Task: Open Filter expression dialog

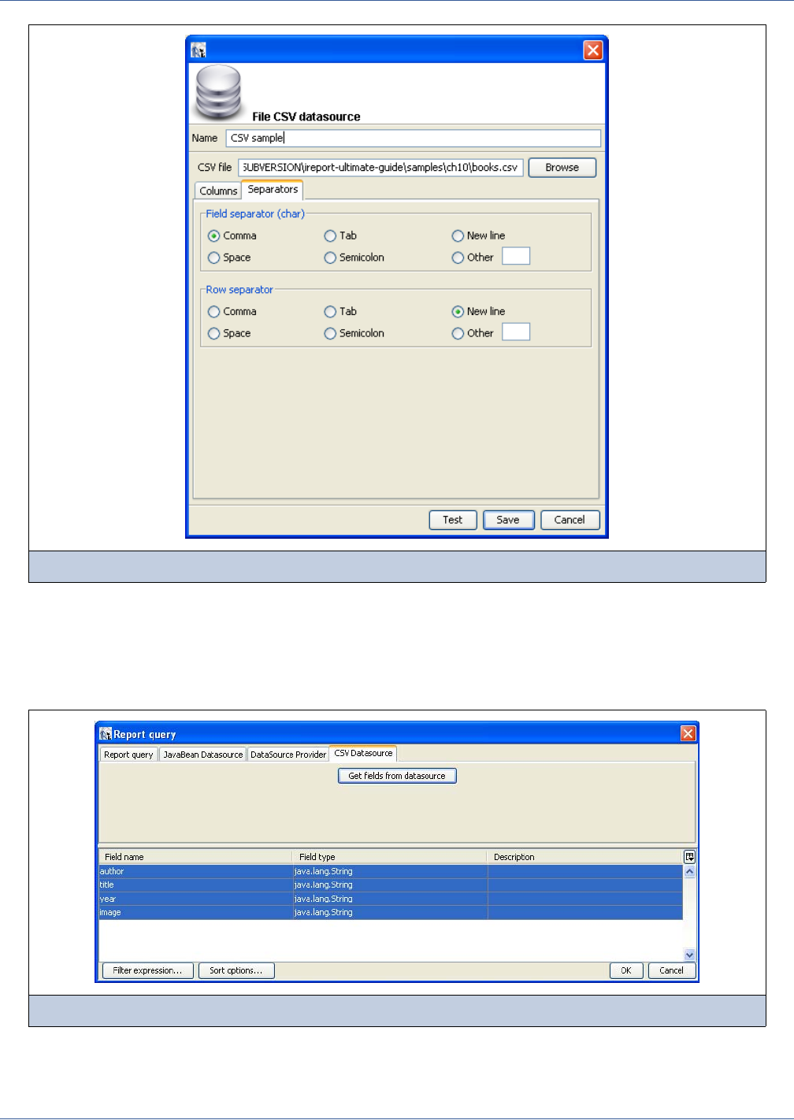Action: pos(147,970)
